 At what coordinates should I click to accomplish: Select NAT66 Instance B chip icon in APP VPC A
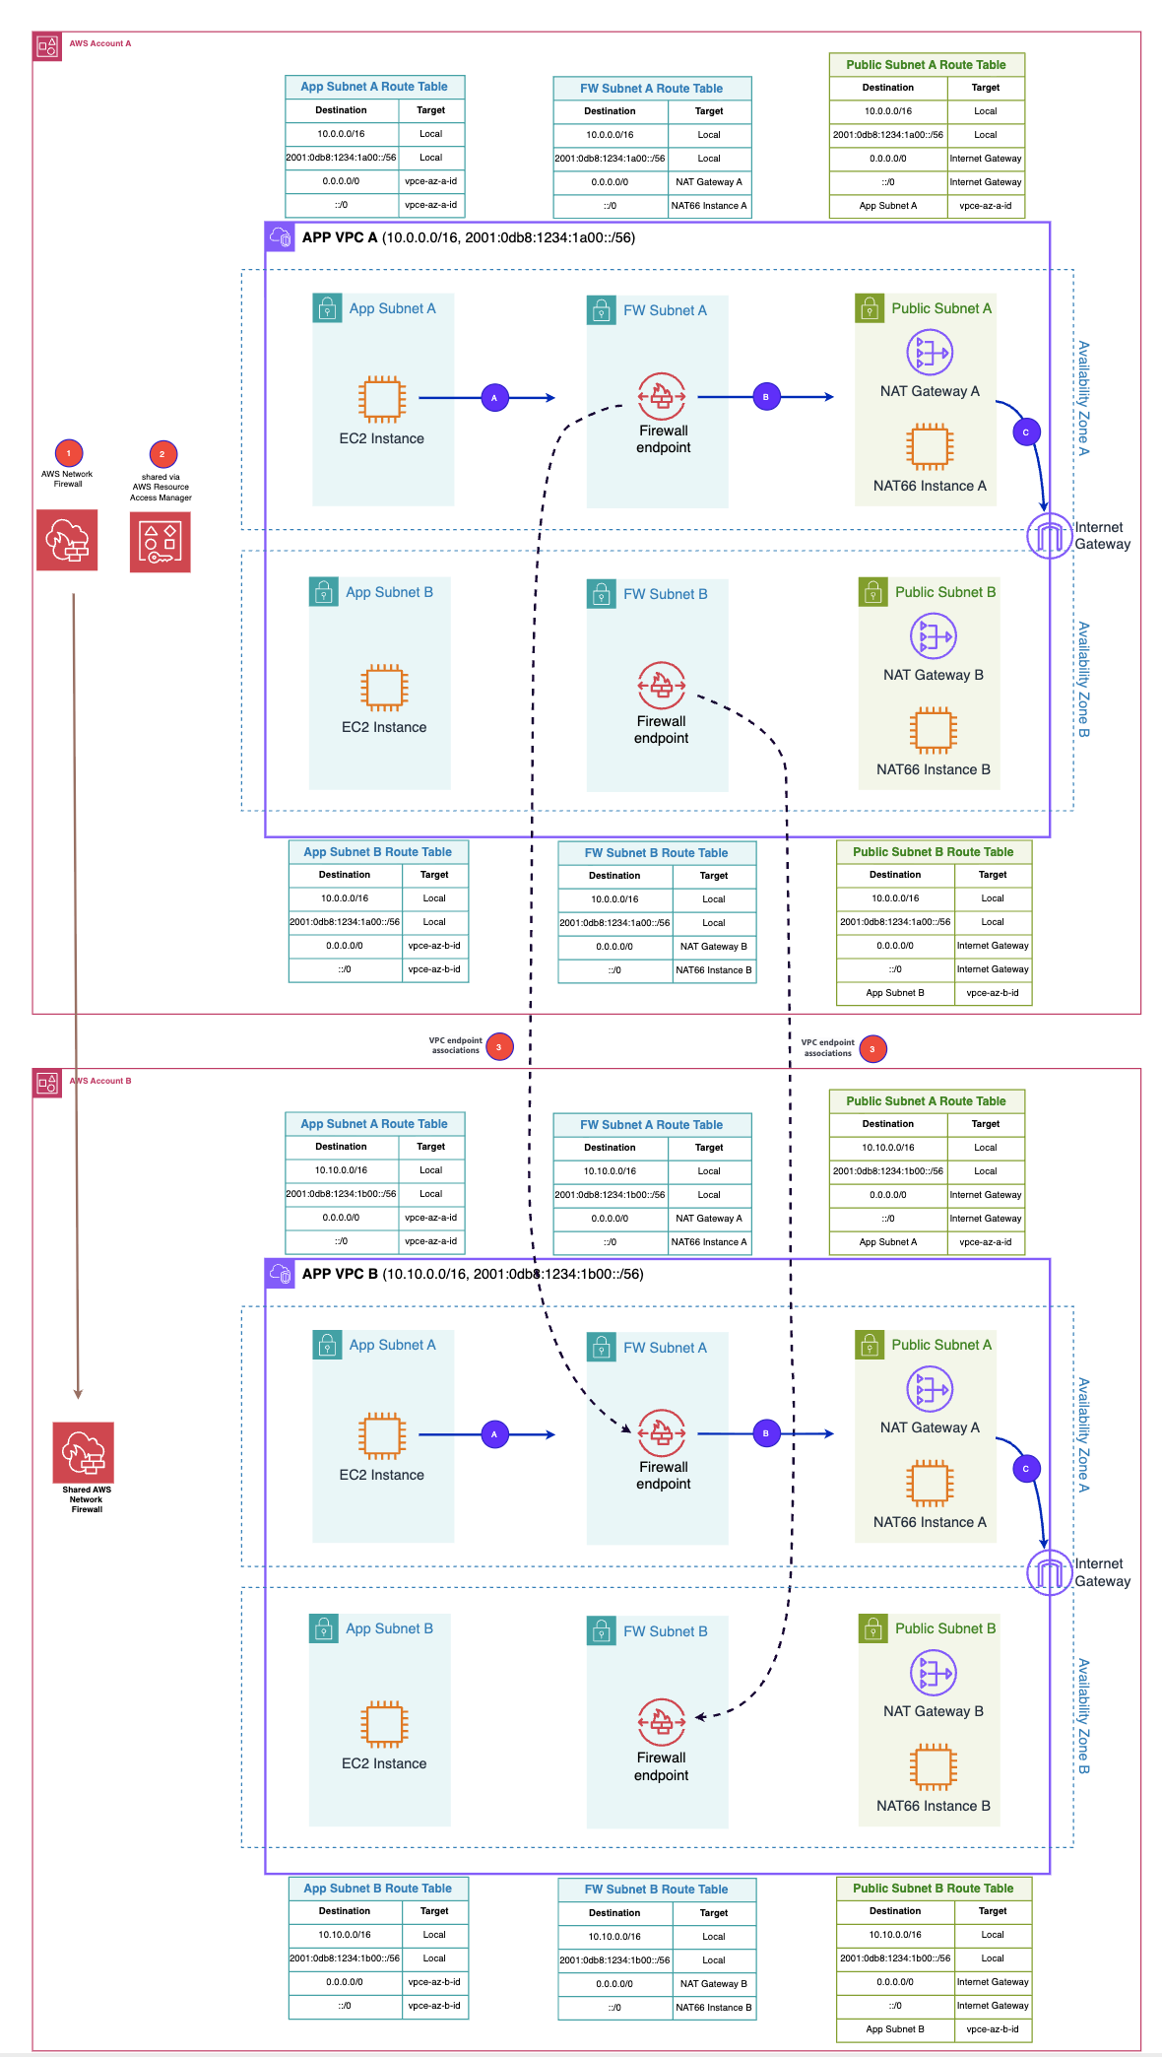[934, 731]
